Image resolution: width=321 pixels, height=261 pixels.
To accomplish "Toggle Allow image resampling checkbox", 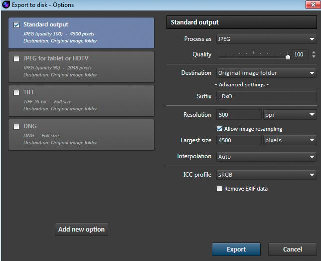I will pos(219,129).
